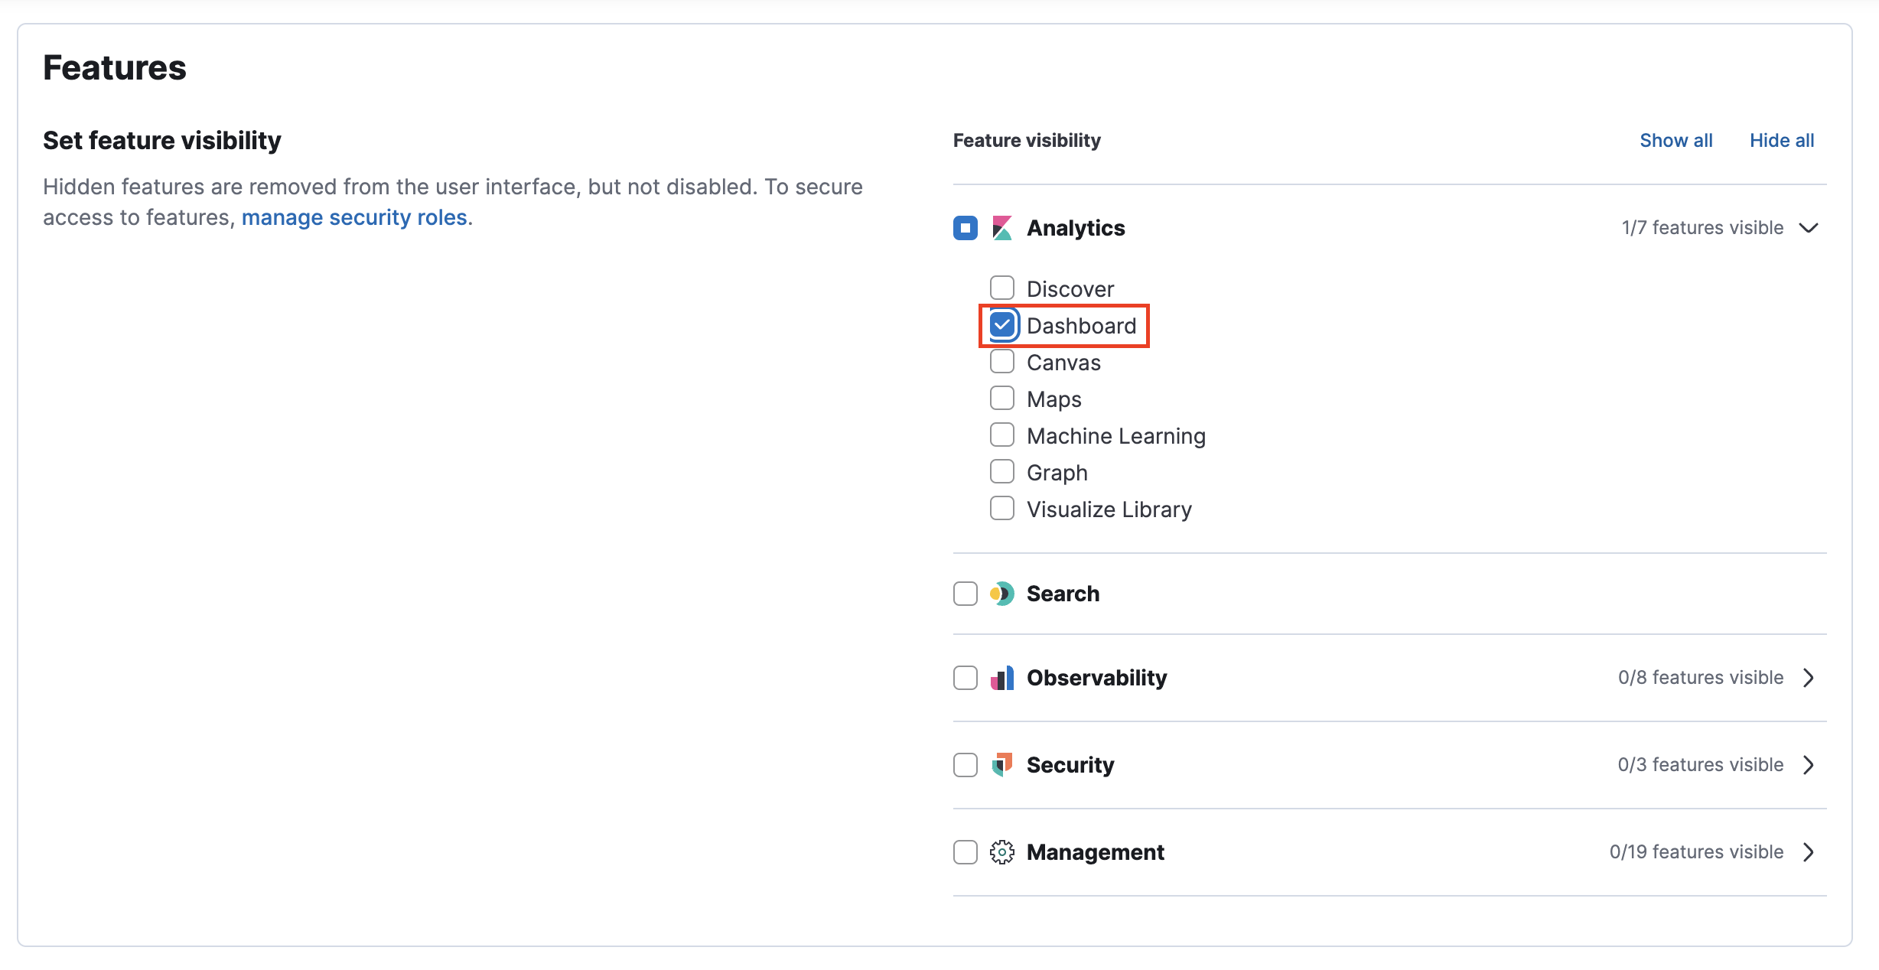Collapse the Analytics feature list
Image resolution: width=1879 pixels, height=970 pixels.
[1809, 227]
